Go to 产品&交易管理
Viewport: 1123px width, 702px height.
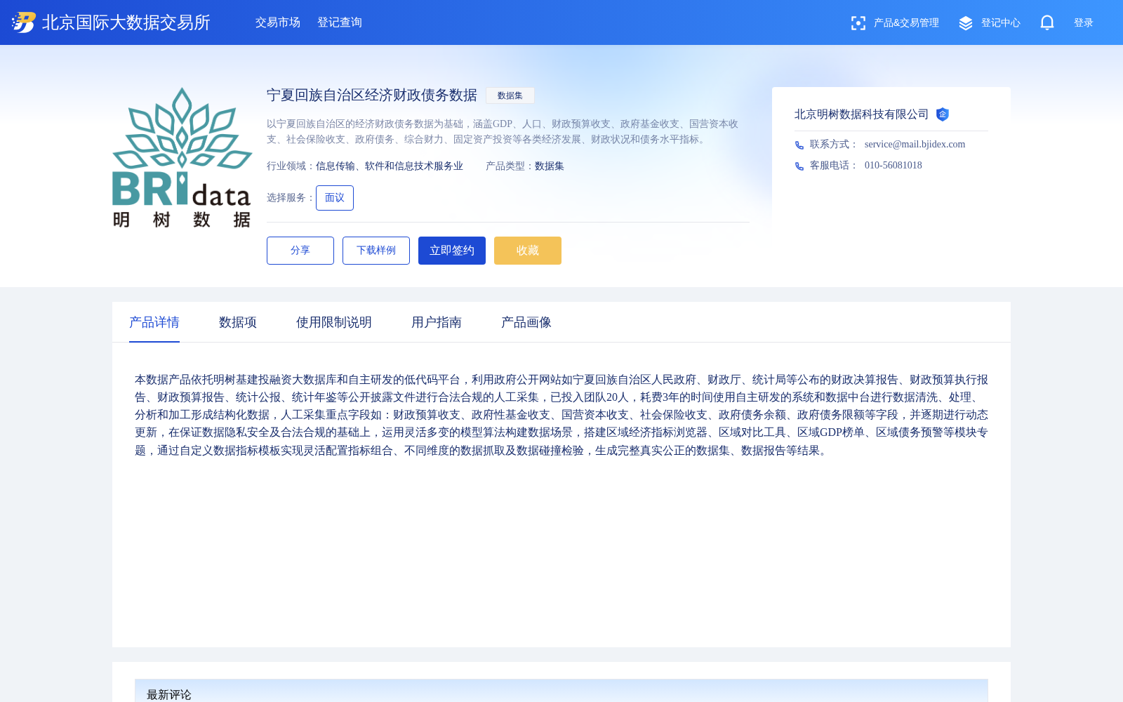906,23
